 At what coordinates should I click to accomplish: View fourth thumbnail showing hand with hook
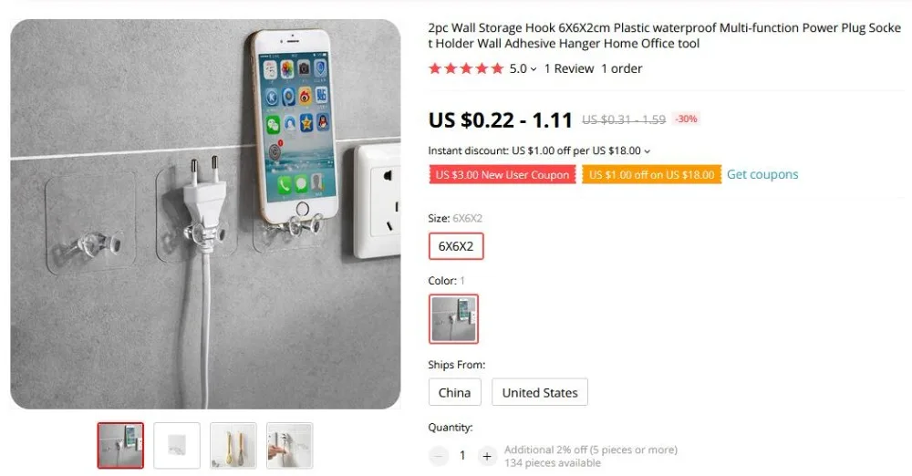pyautogui.click(x=290, y=446)
